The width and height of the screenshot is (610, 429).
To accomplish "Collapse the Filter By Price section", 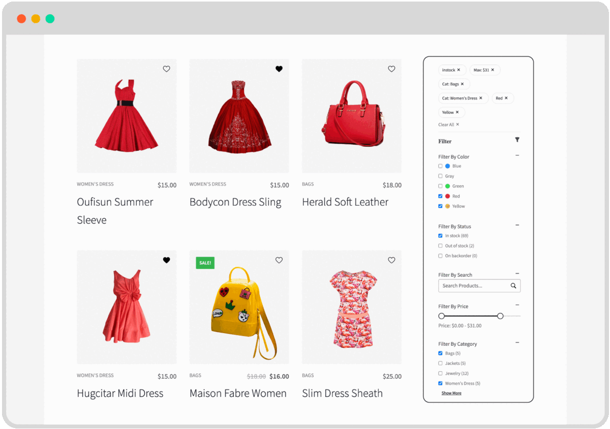I will (x=517, y=305).
